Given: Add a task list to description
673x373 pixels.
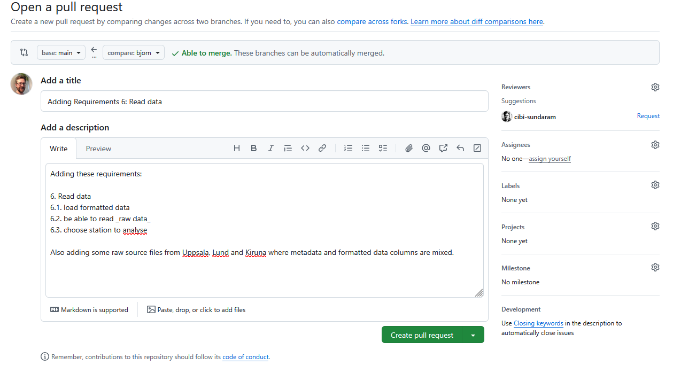Looking at the screenshot, I should 383,149.
